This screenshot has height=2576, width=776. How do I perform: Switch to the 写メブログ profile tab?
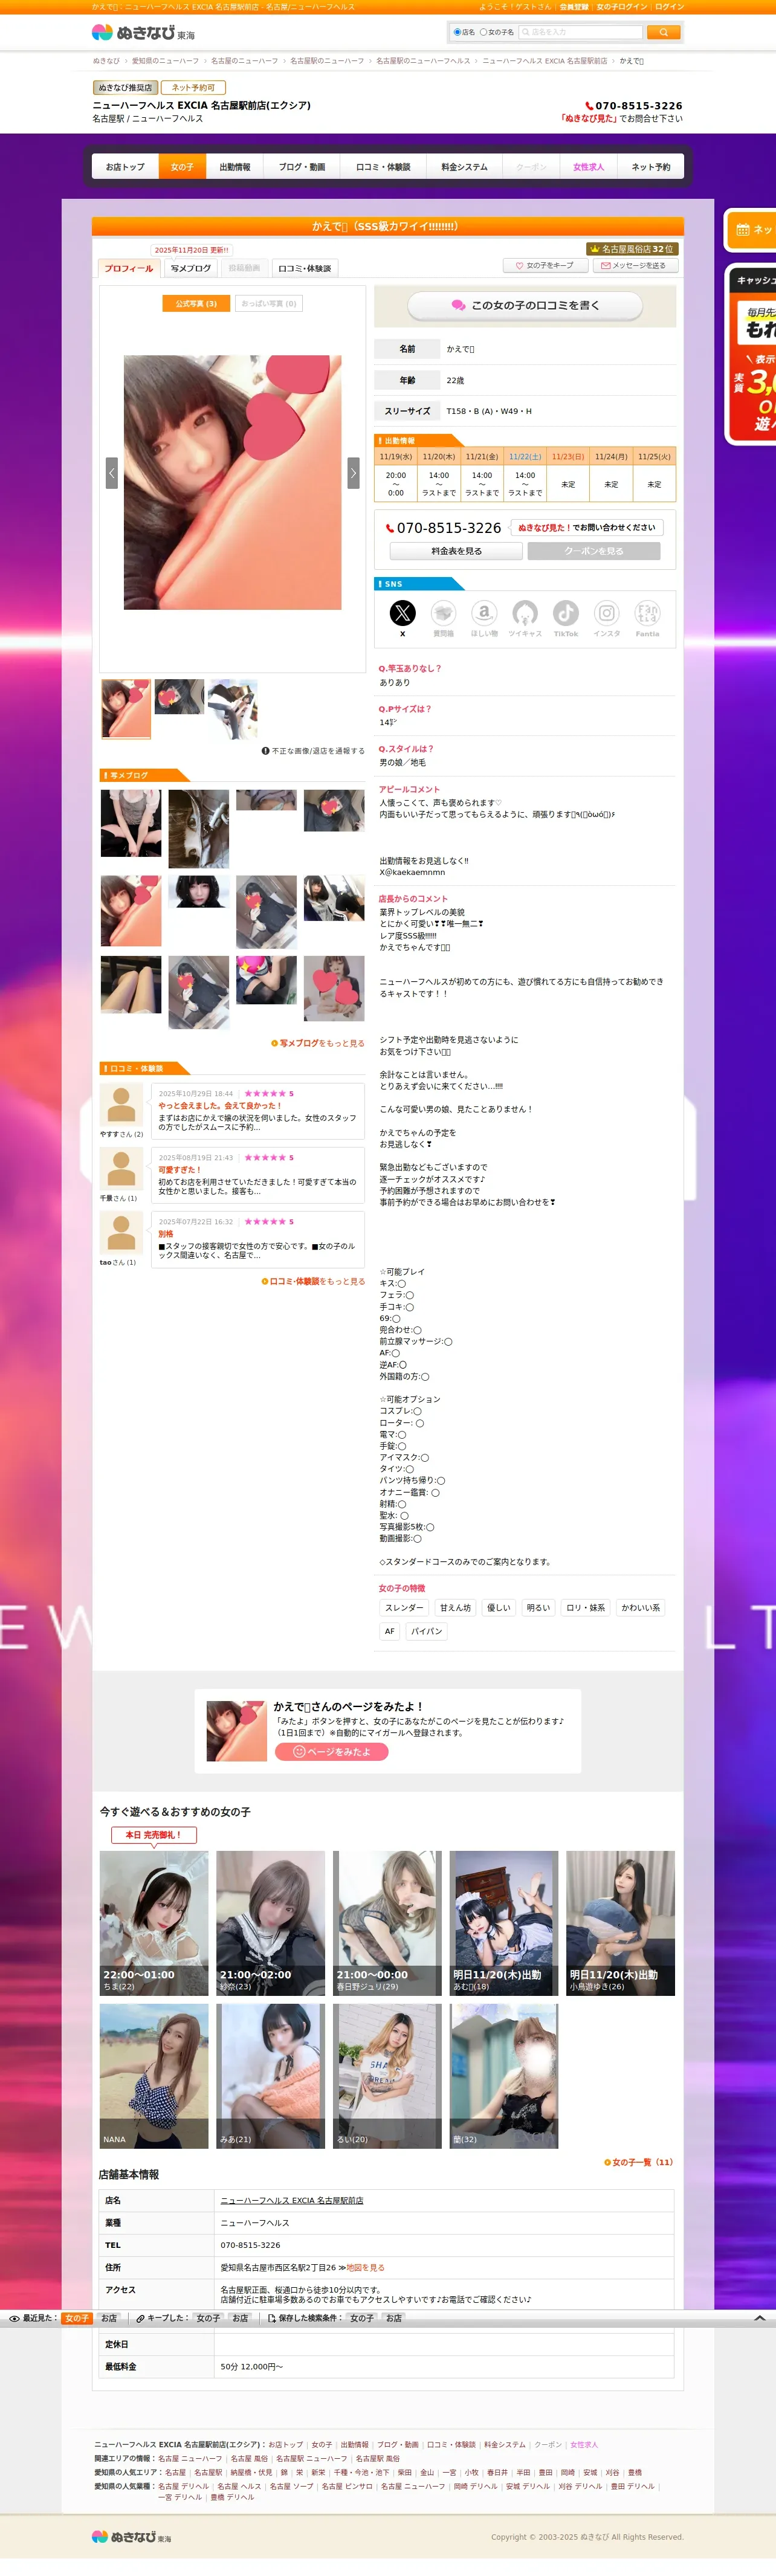(190, 268)
